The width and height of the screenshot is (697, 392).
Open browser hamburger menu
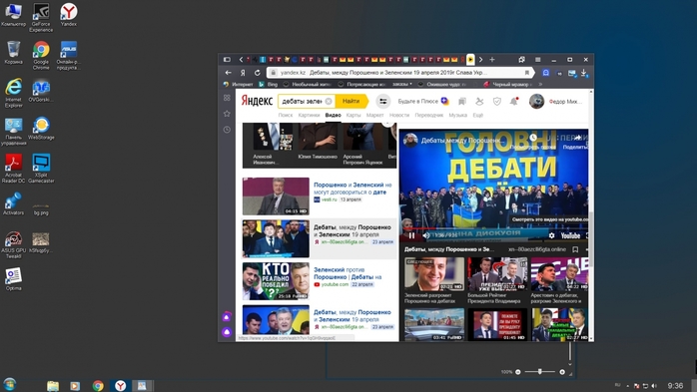click(x=538, y=60)
